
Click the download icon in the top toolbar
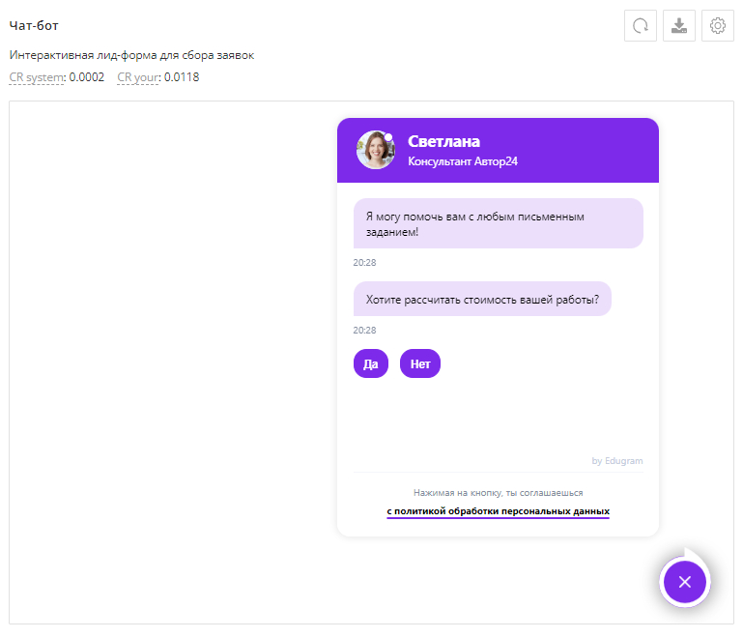679,26
